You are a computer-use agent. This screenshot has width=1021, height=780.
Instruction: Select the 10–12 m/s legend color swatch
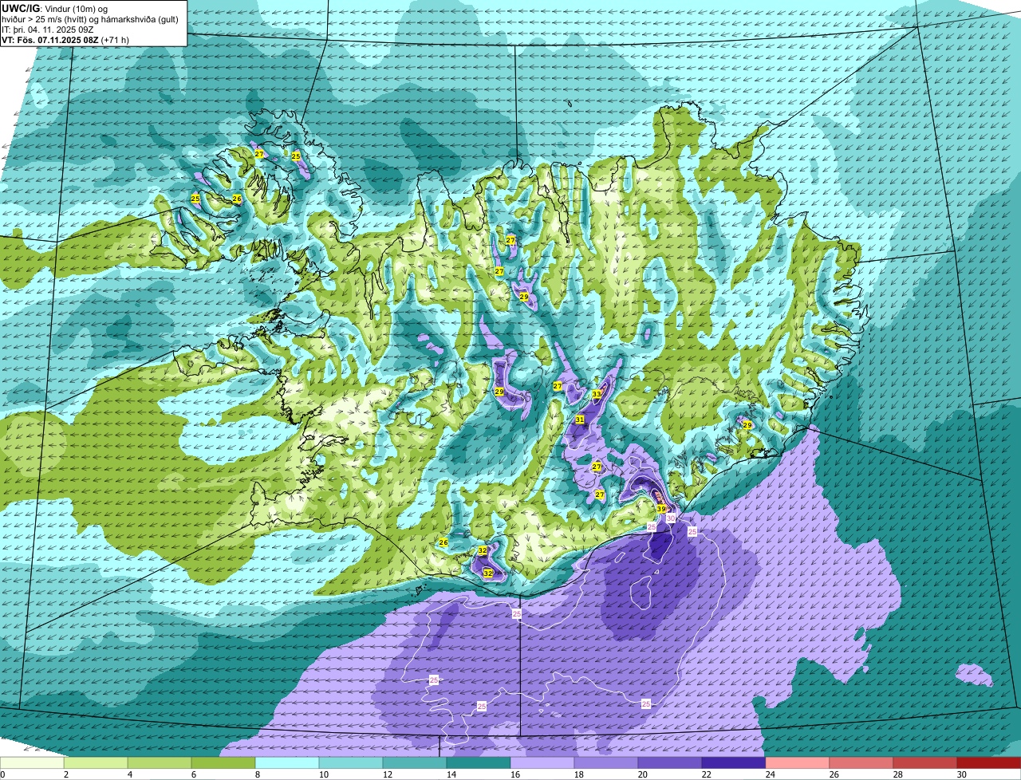351,763
